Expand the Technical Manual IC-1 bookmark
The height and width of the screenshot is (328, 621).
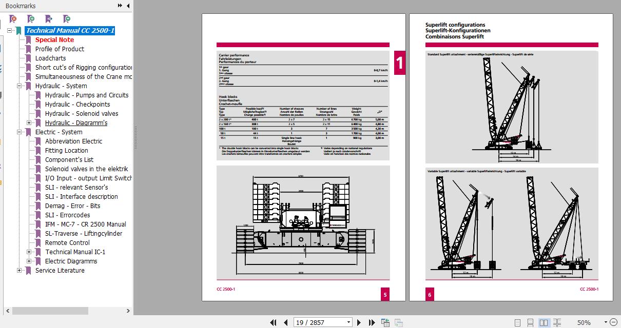(29, 252)
